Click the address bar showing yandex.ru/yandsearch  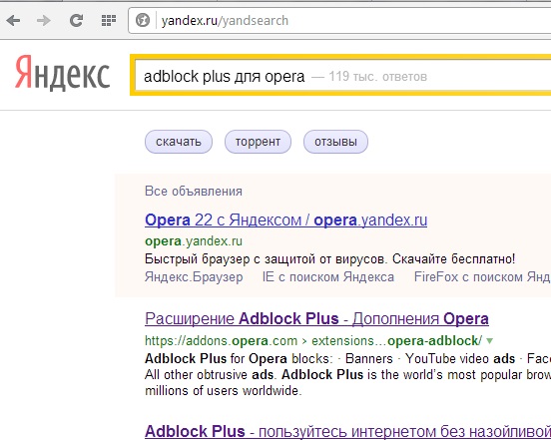tap(339, 21)
